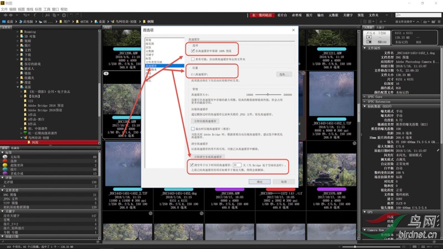The height and width of the screenshot is (249, 443).
Task: Toggle the keep 100% previews in cache checkbox
Action: click(193, 51)
